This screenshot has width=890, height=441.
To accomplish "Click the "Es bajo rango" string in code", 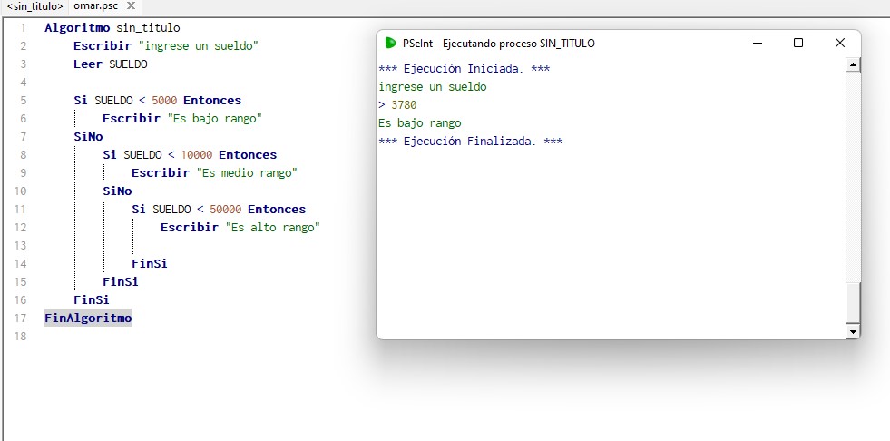I will 214,119.
